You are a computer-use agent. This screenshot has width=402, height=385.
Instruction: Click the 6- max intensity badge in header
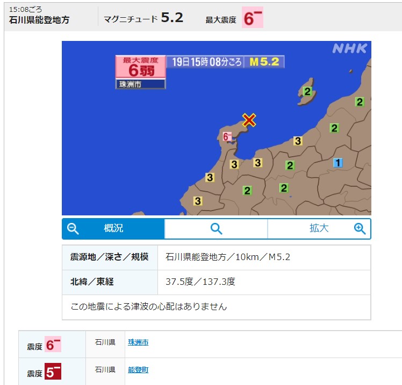[253, 17]
